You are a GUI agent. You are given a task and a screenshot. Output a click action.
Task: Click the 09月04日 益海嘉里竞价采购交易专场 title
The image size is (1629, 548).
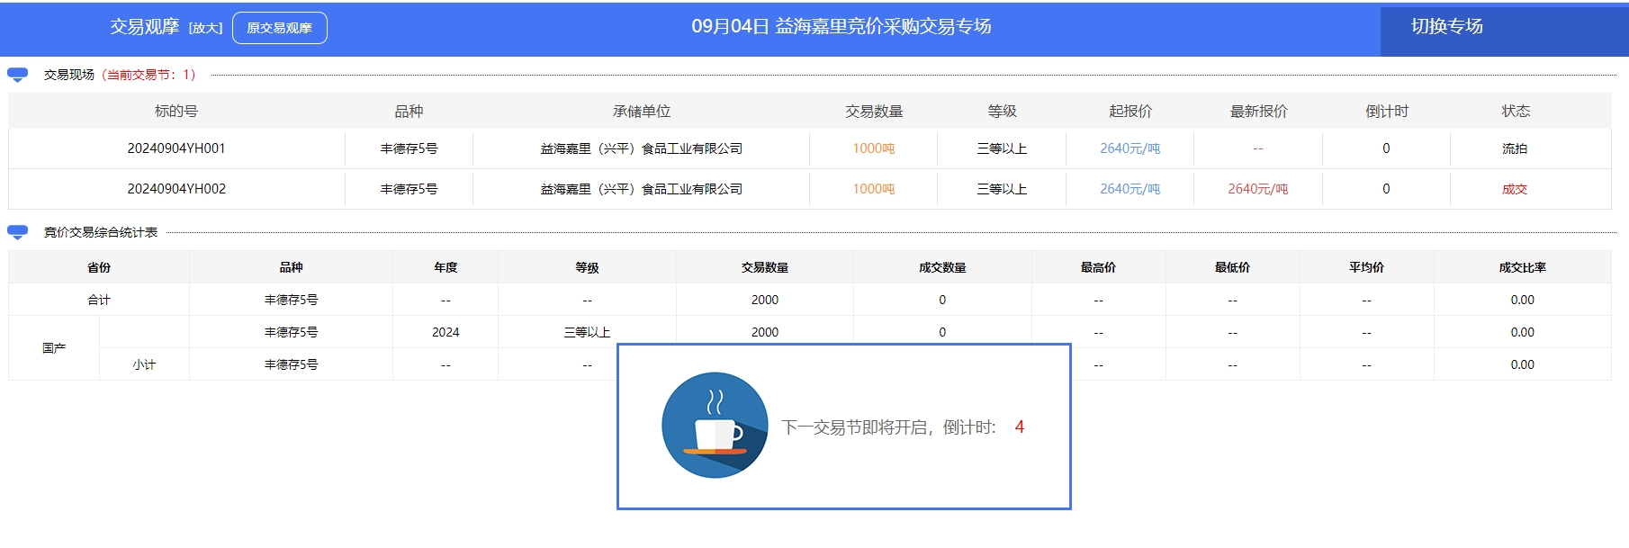[x=841, y=27]
